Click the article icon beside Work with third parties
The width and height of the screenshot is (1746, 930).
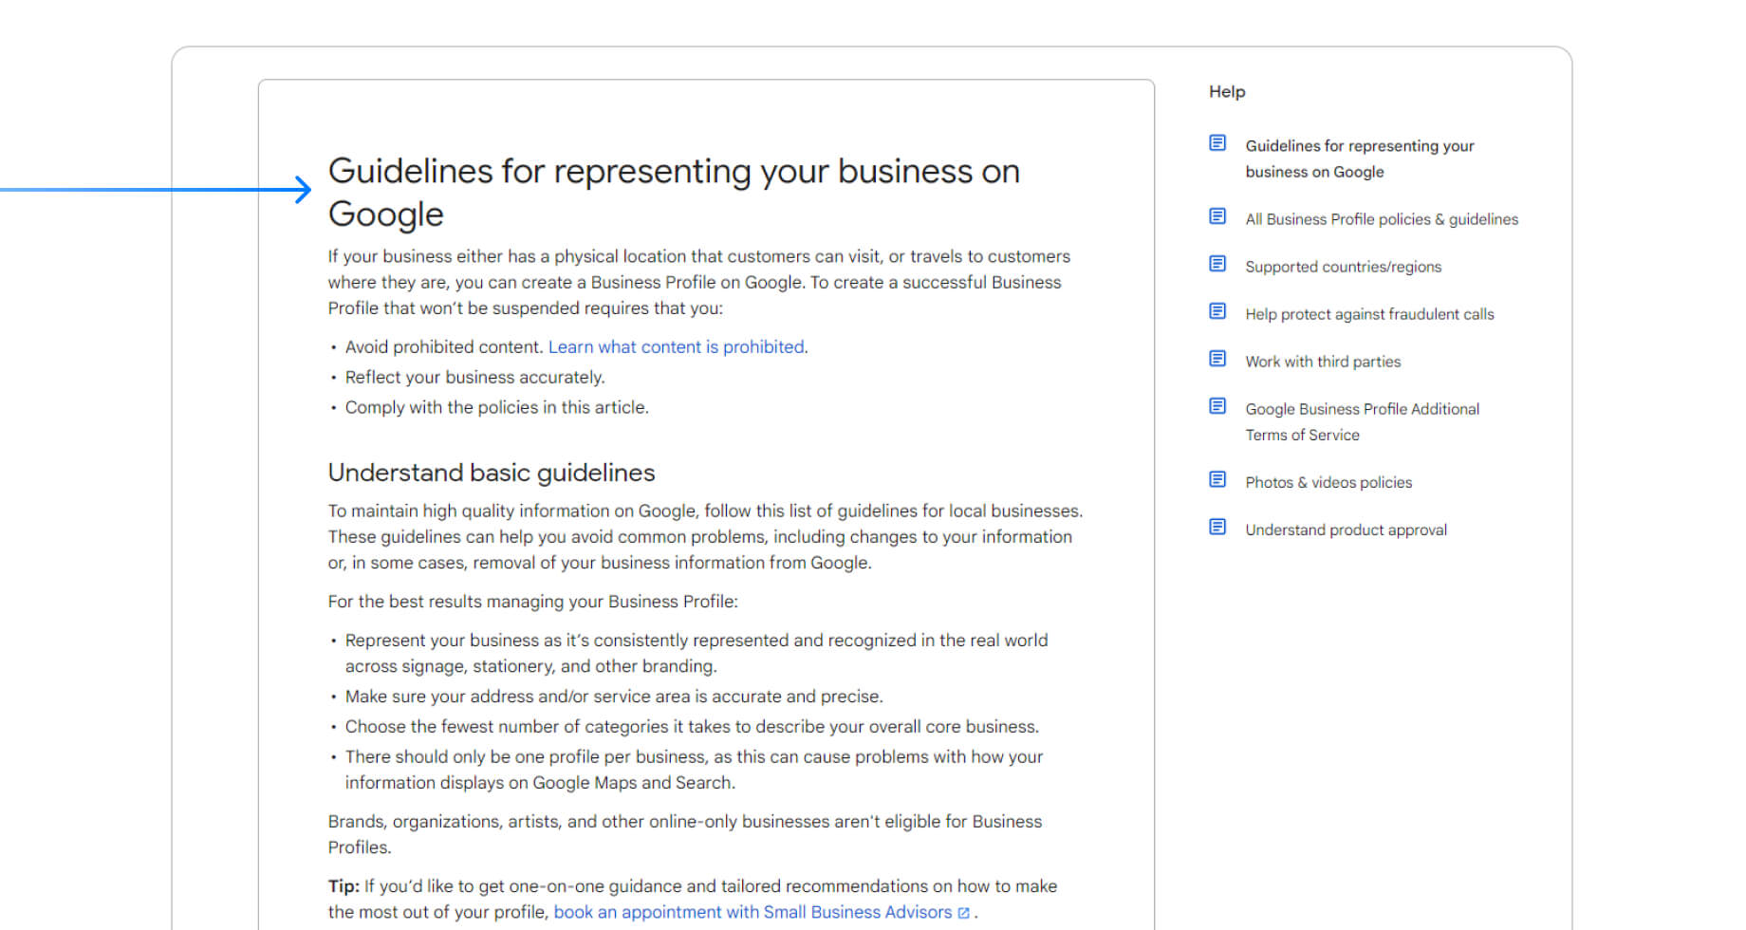point(1217,359)
